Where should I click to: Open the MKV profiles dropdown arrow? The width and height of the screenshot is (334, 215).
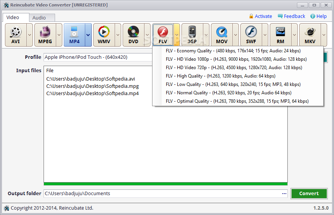coord(324,35)
